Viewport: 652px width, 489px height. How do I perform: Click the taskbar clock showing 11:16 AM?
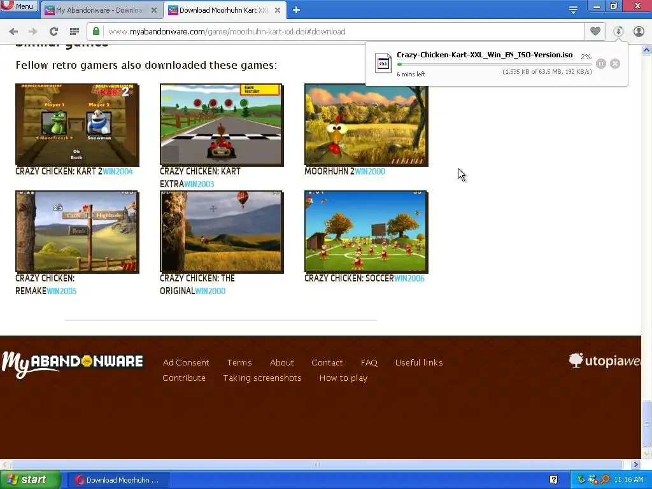(x=628, y=480)
